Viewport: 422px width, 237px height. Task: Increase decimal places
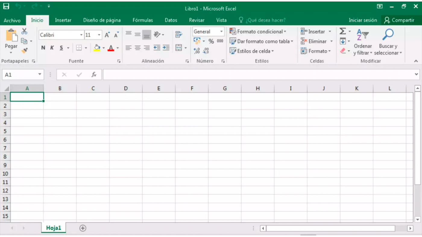[197, 51]
